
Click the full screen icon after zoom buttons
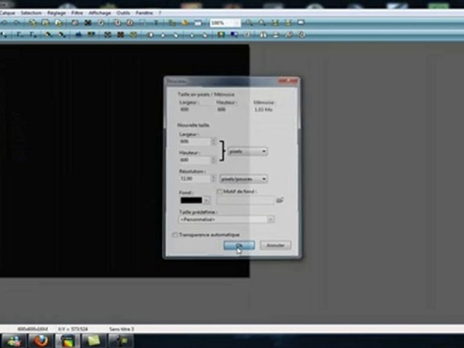301,23
